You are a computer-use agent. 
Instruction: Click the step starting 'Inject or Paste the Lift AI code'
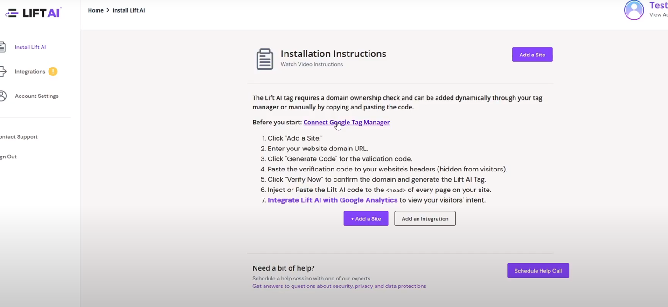coord(379,190)
